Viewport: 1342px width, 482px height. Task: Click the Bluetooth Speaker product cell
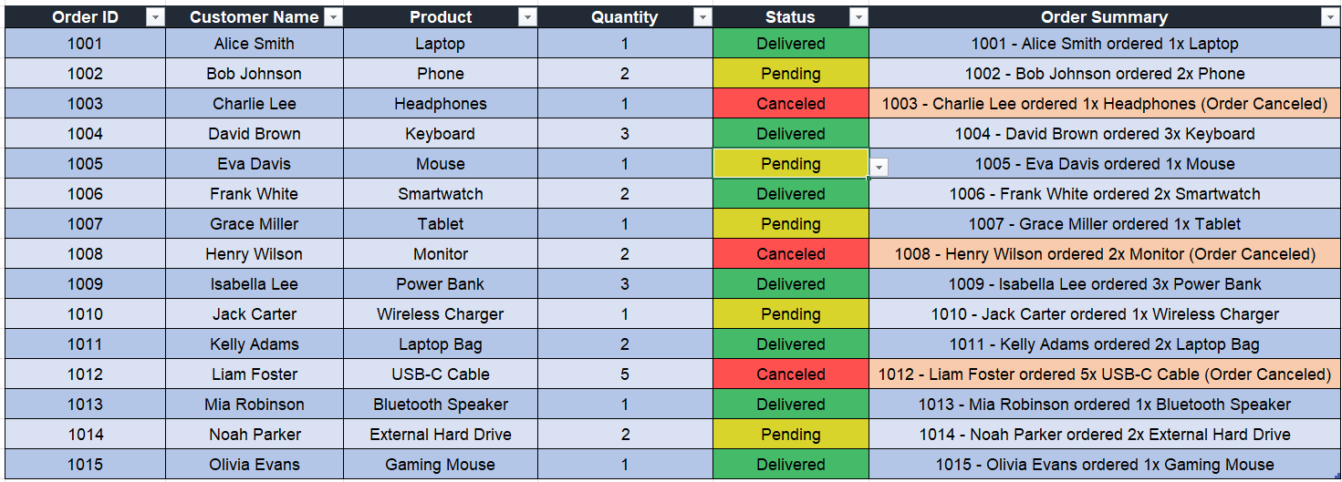[441, 405]
